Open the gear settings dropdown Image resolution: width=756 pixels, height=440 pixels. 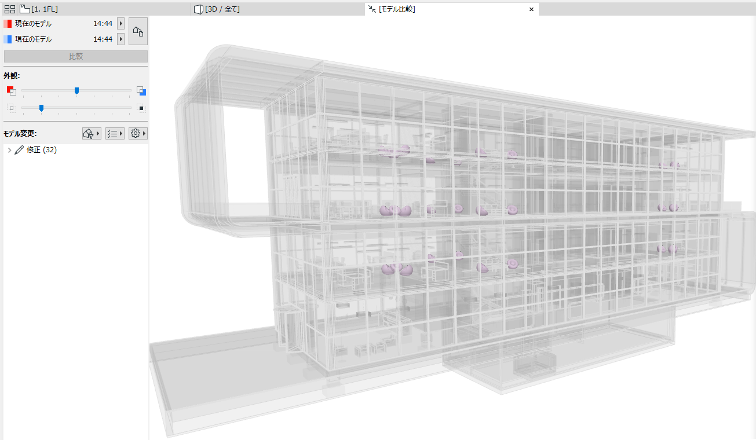point(138,133)
